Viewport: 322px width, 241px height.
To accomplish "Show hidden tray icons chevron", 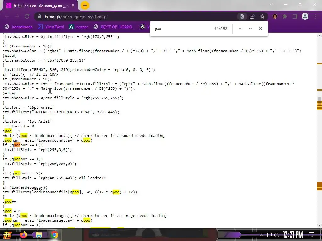I will (x=261, y=235).
